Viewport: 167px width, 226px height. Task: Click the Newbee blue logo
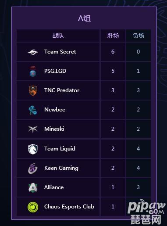pyautogui.click(x=33, y=110)
